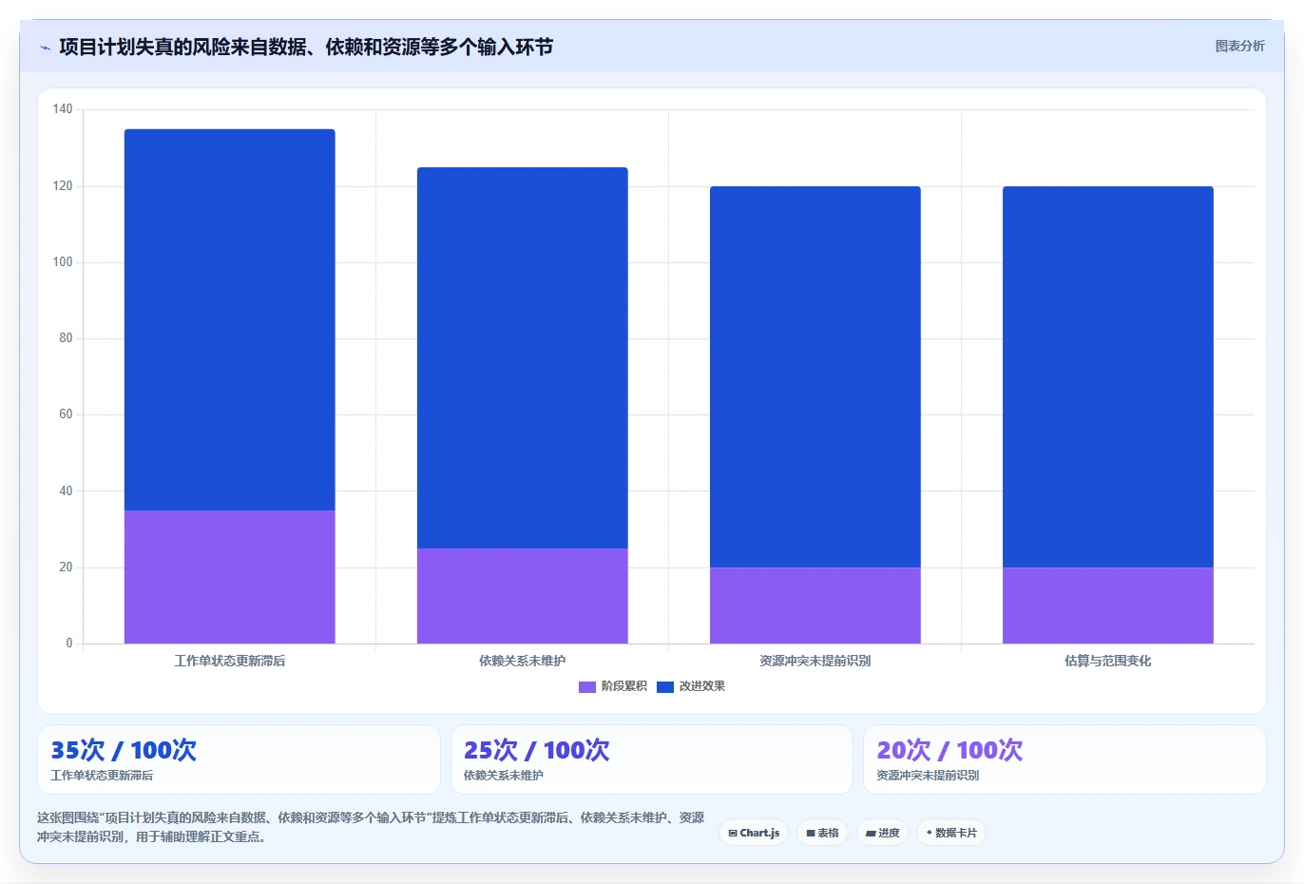Screen dimensions: 1304x884
Task: Click the x-axis label 工作单状态更新滞后
Action: (x=230, y=661)
